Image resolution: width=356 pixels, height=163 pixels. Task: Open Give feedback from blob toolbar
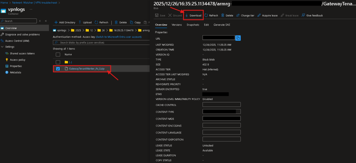312,15
